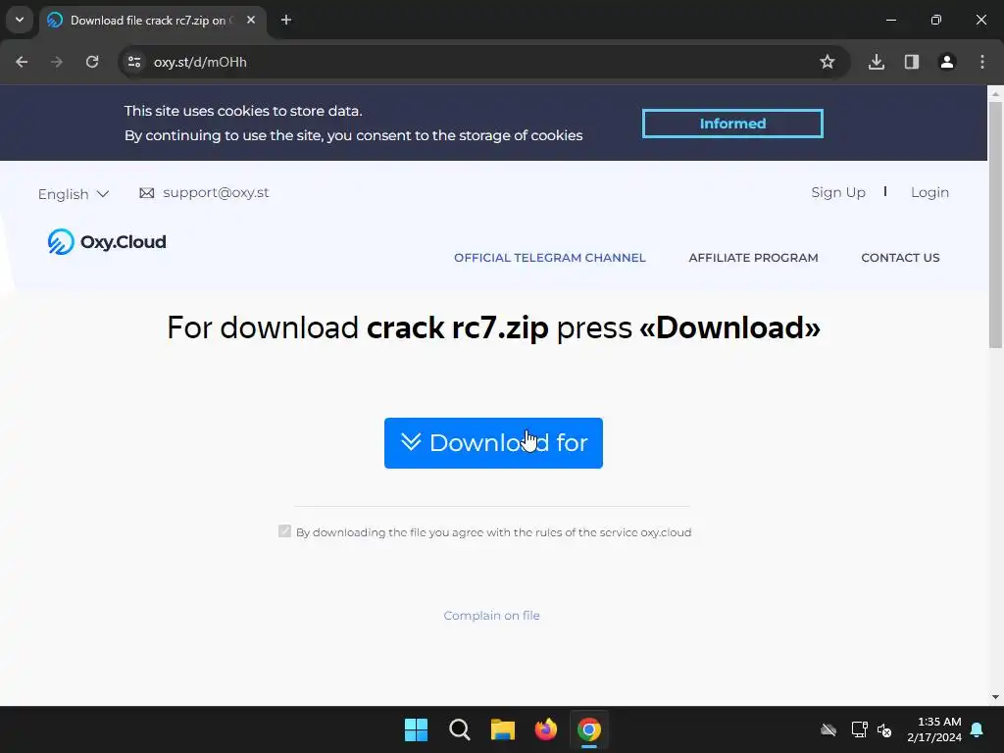Click the envelope mail icon
The height and width of the screenshot is (753, 1004).
pos(147,193)
